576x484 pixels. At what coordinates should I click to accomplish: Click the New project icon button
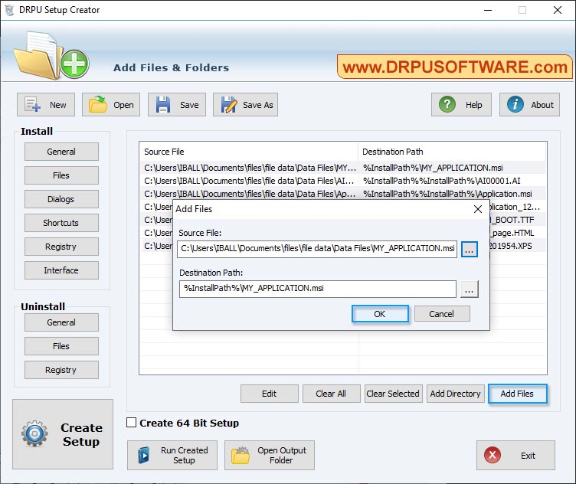point(32,105)
